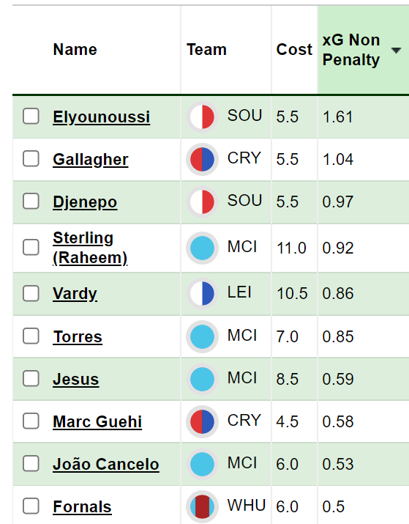Click Man City badge in Torres row
Screen dimensions: 409x524
(202, 336)
